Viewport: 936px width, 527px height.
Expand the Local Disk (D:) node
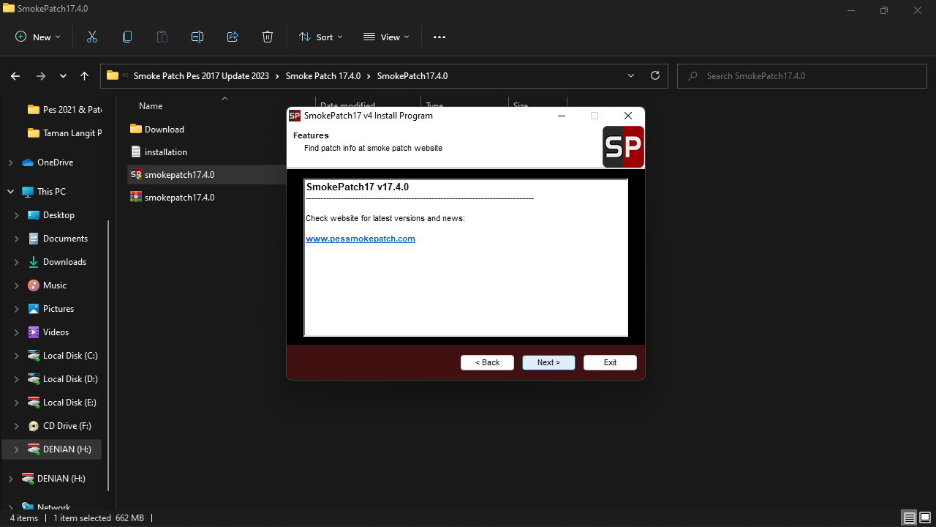[17, 379]
